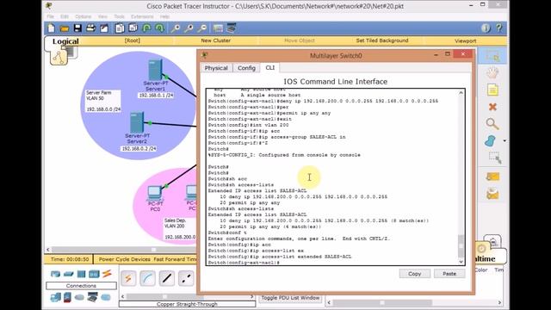Click Power Cycle Devices
The width and height of the screenshot is (551, 310).
[124, 259]
